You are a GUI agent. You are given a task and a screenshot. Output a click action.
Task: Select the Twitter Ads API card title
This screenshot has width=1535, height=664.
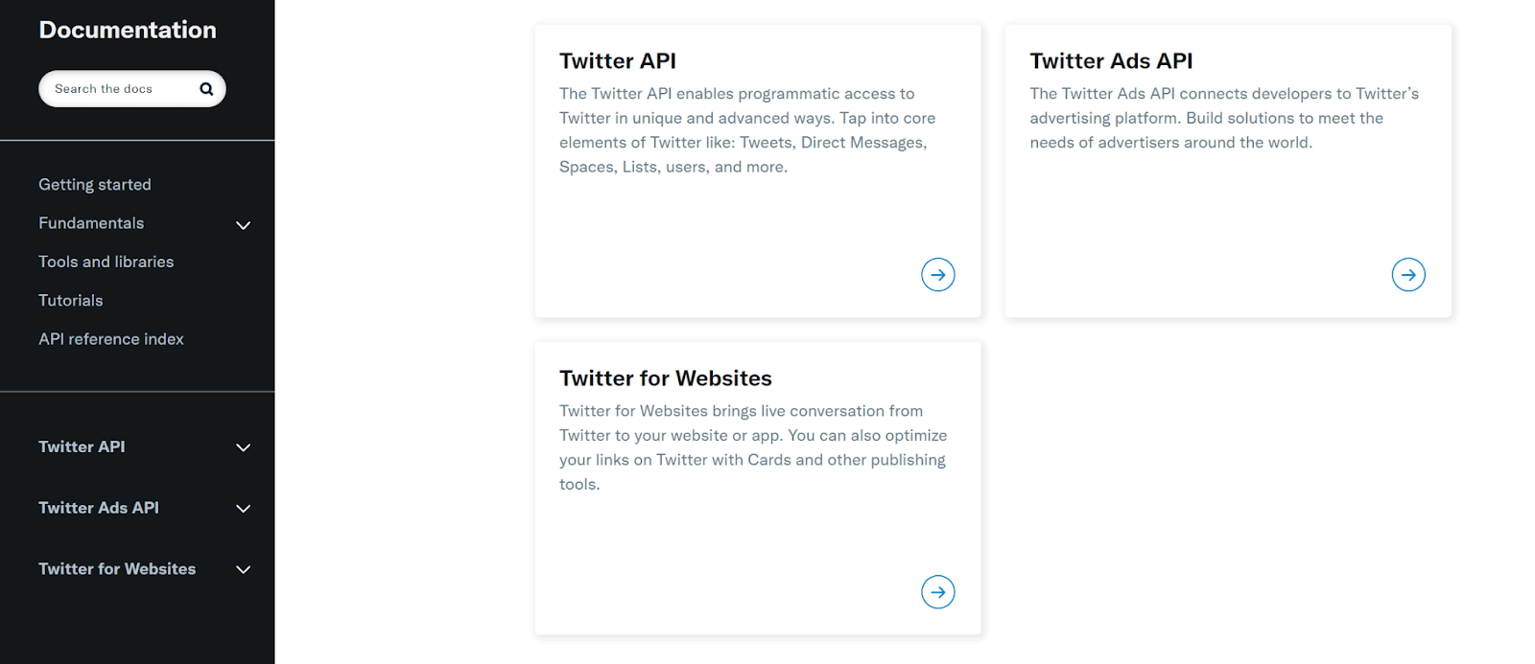coord(1110,60)
